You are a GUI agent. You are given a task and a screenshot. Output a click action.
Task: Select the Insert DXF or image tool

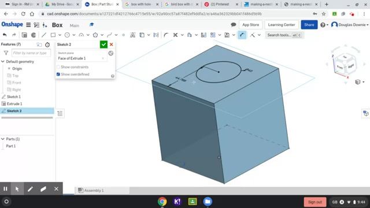tap(227, 35)
